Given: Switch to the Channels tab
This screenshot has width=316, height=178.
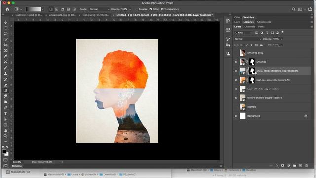Looking at the screenshot, I should coord(250,27).
